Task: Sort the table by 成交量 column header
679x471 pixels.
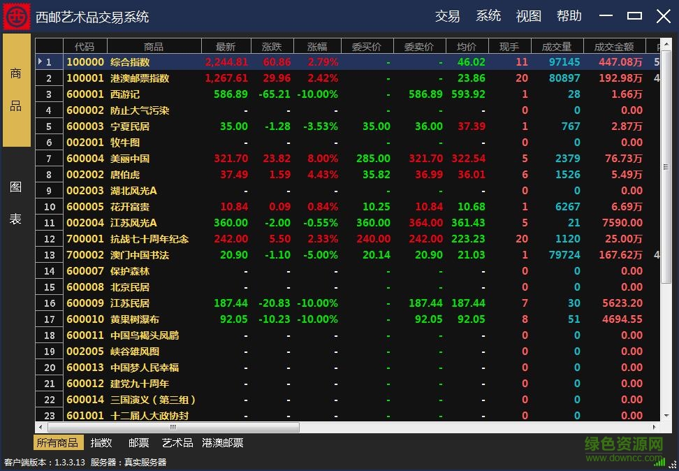Action: pos(557,45)
